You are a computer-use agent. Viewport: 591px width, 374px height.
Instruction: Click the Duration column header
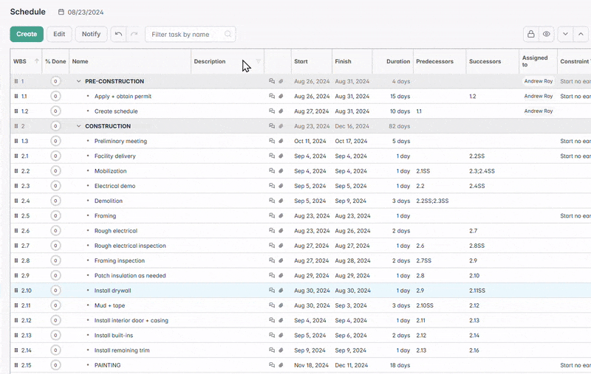[x=397, y=61]
